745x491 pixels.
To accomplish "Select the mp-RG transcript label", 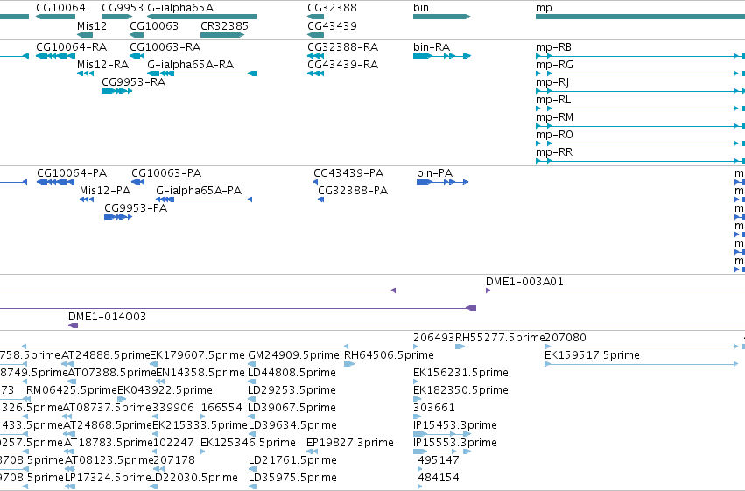I will tap(554, 65).
